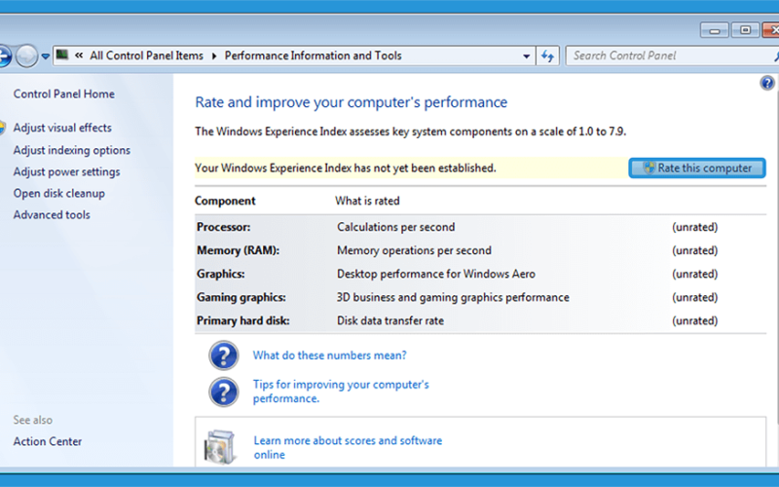Open 'Action Center' under See also
The image size is (779, 487).
(47, 441)
